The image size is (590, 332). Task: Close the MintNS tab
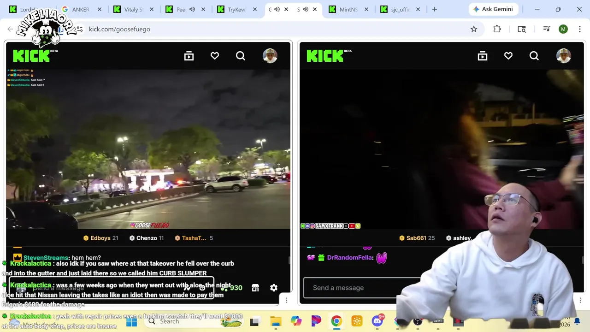coord(366,9)
